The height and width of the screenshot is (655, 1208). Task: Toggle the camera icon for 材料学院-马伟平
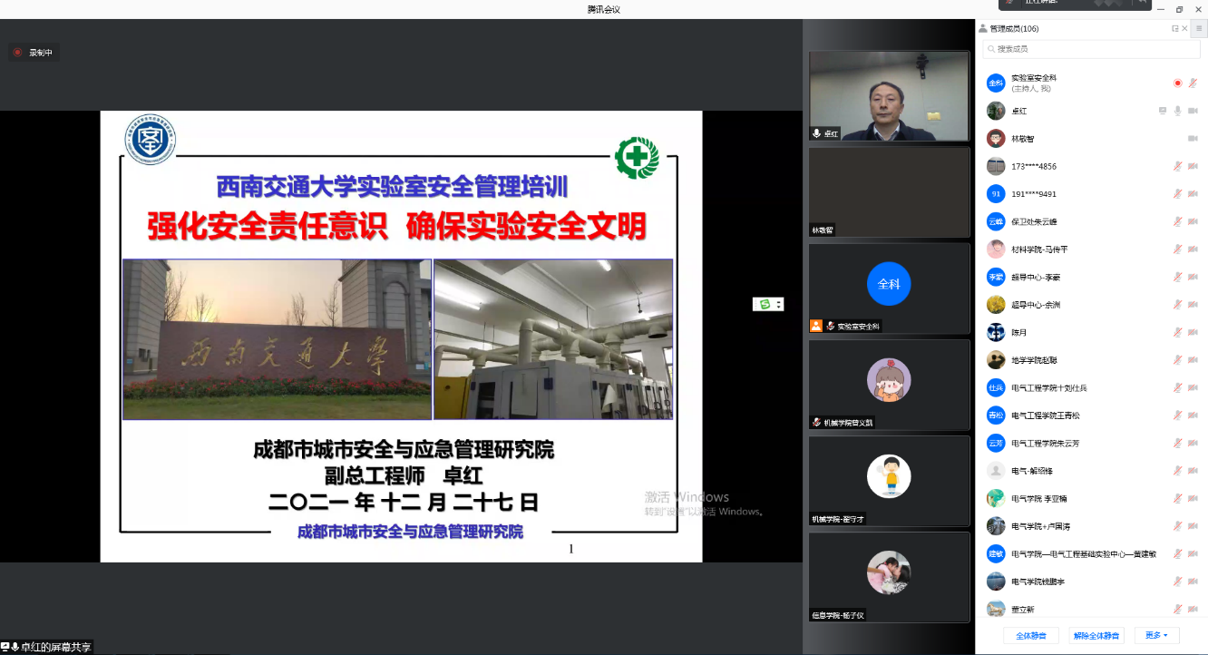click(1192, 248)
